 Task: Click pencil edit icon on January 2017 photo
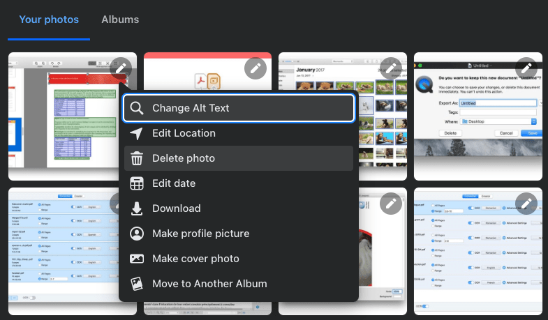392,68
